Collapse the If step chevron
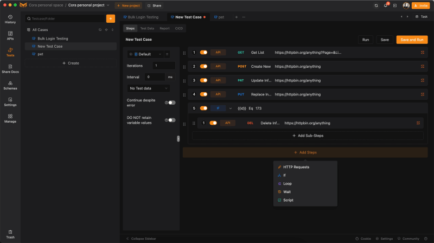The height and width of the screenshot is (243, 434). click(x=230, y=108)
